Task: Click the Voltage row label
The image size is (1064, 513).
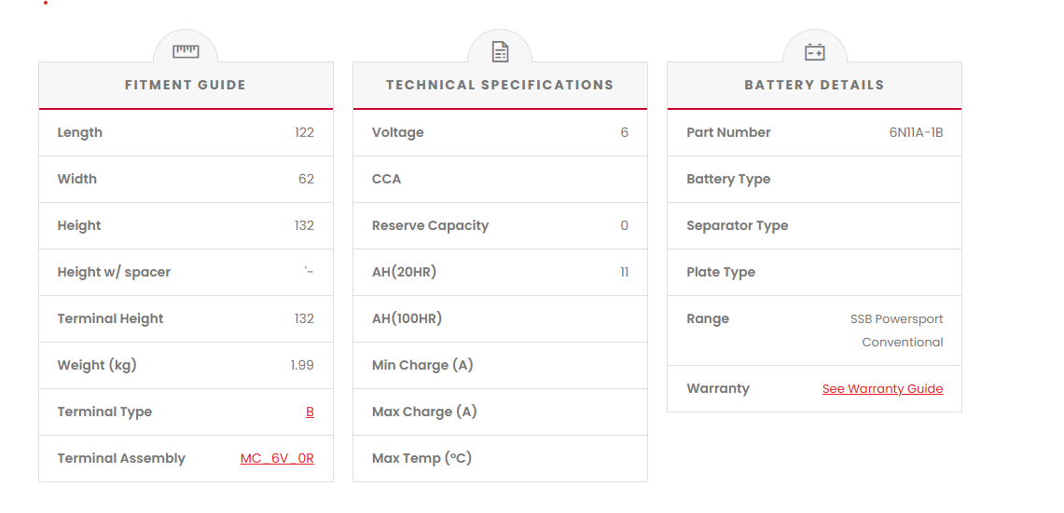Action: click(397, 132)
